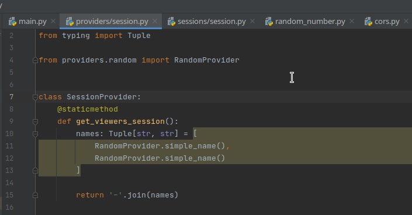Viewport: 412px width, 215px height.
Task: Click providers.random in the import line
Action: [x=99, y=60]
